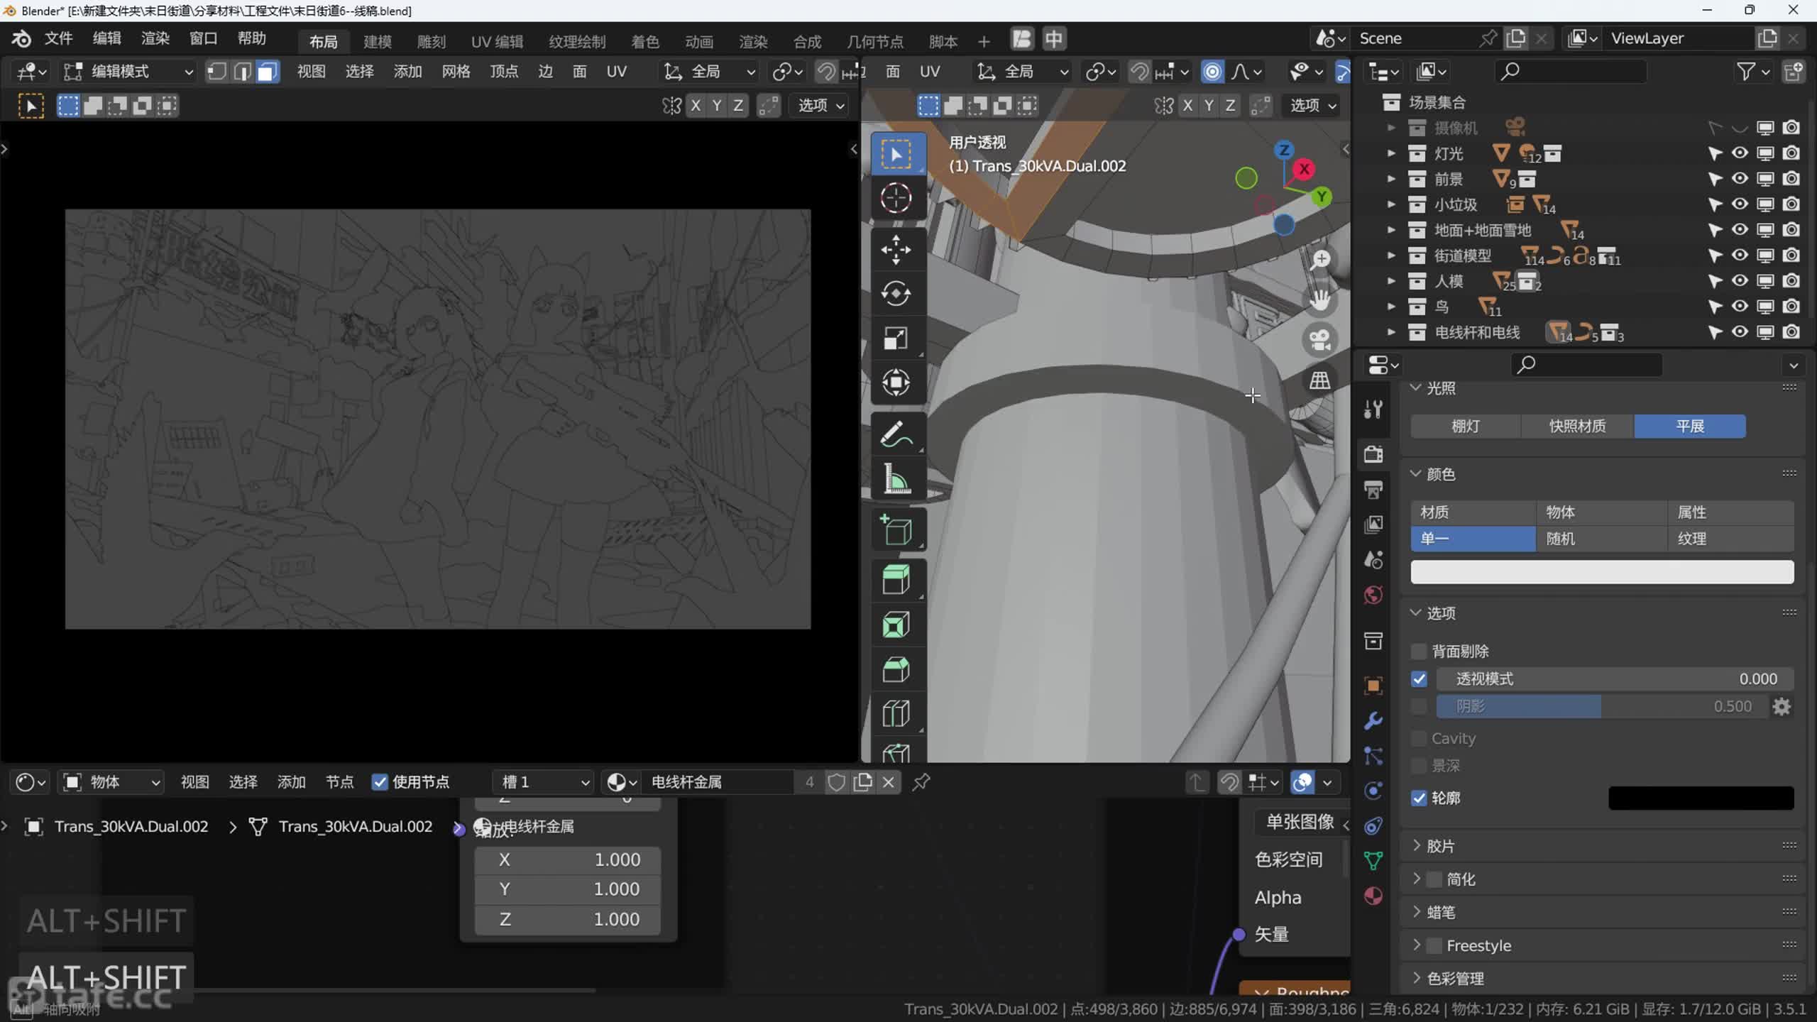Hide the 灯光 collection with eye icon
1817x1022 pixels.
pos(1740,153)
